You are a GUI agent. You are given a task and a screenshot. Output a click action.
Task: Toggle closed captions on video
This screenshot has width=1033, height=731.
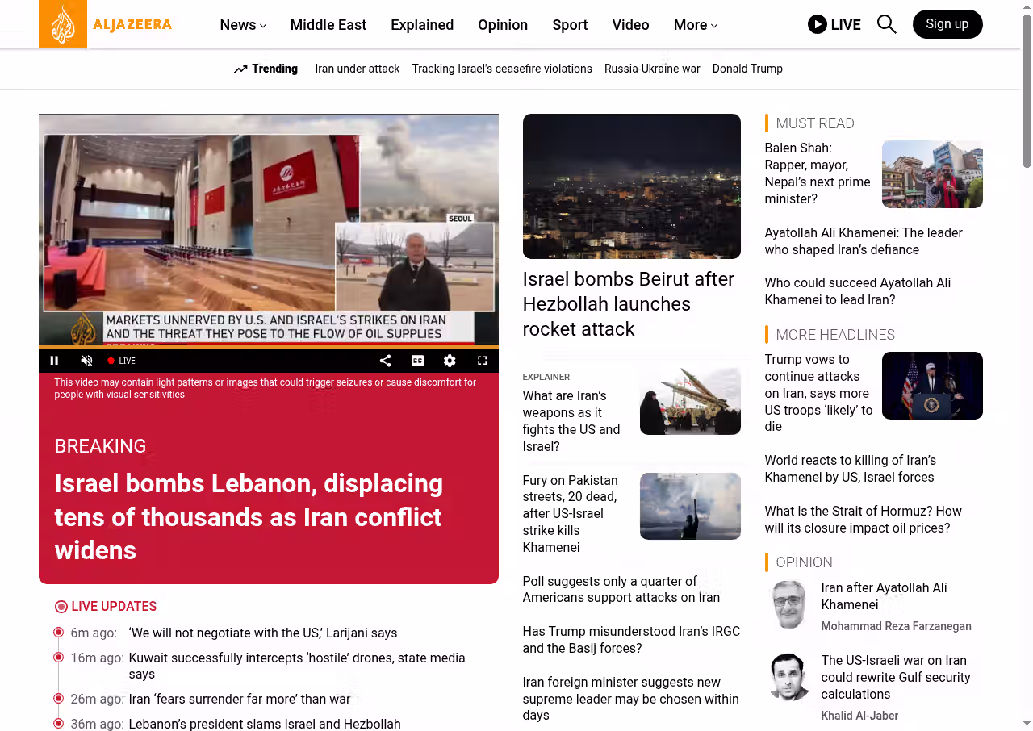point(417,361)
